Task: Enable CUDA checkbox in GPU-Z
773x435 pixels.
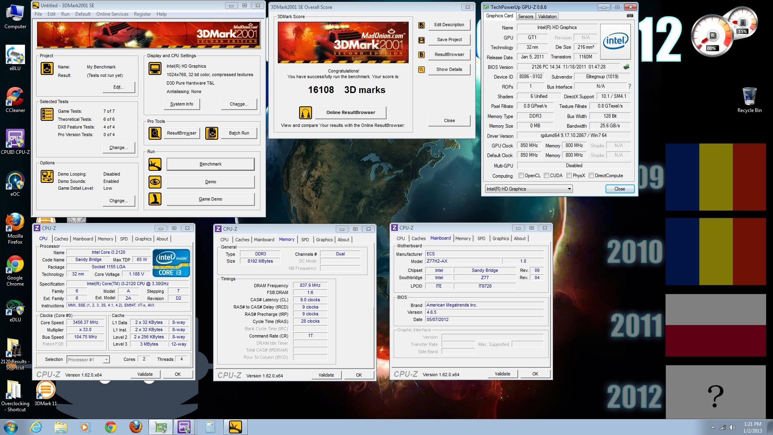Action: pos(547,176)
